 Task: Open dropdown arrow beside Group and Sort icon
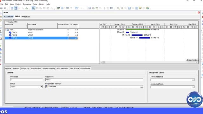pyautogui.click(x=78, y=8)
